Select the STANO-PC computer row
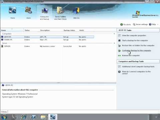 tap(47, 40)
